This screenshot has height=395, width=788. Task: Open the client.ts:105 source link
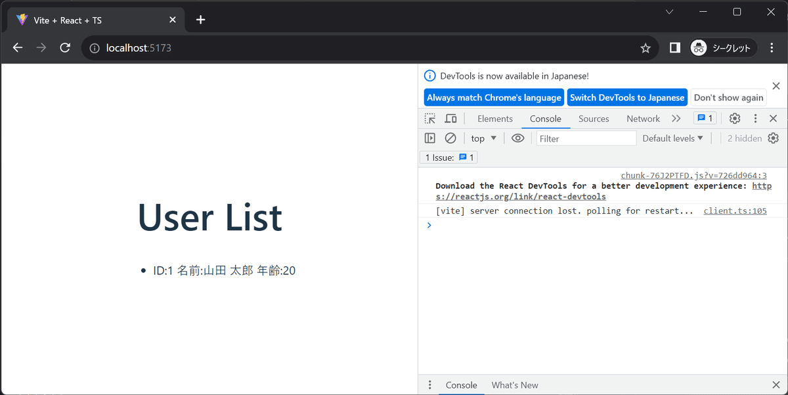point(735,211)
